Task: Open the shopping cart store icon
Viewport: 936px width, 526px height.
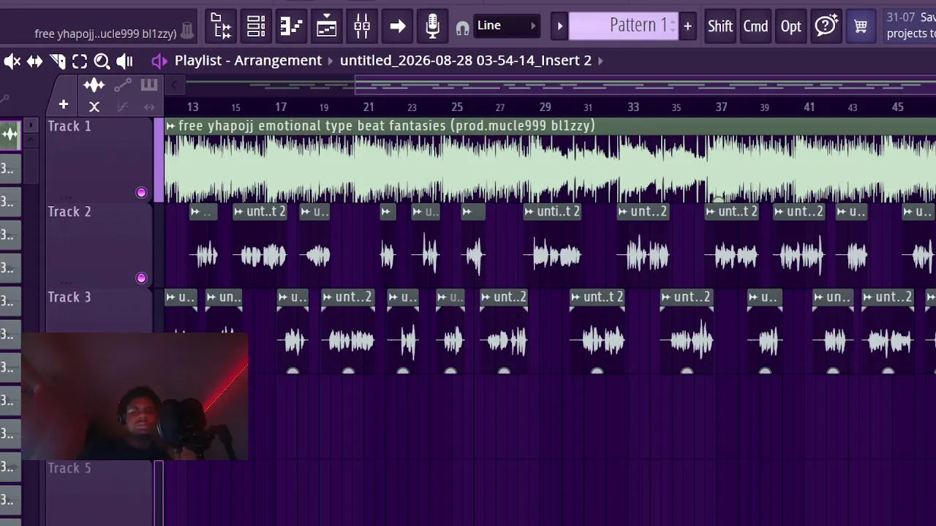Action: point(861,26)
